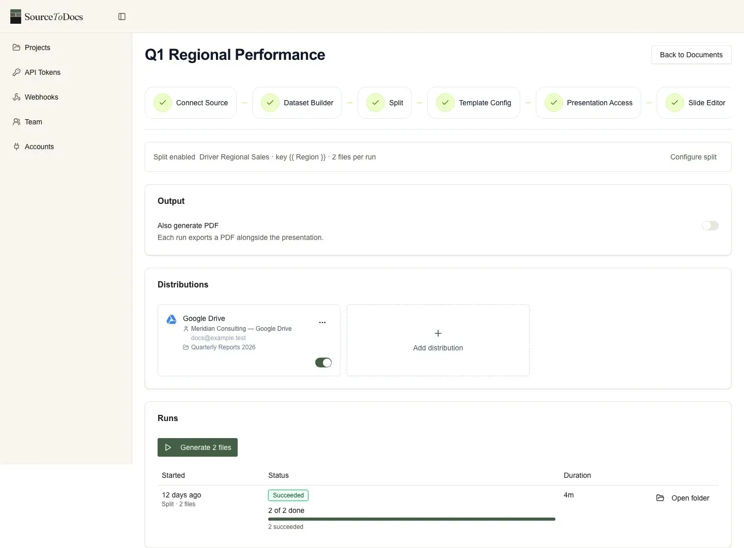Click the Quarterly Reports 2026 folder text
The height and width of the screenshot is (548, 744).
pos(223,347)
